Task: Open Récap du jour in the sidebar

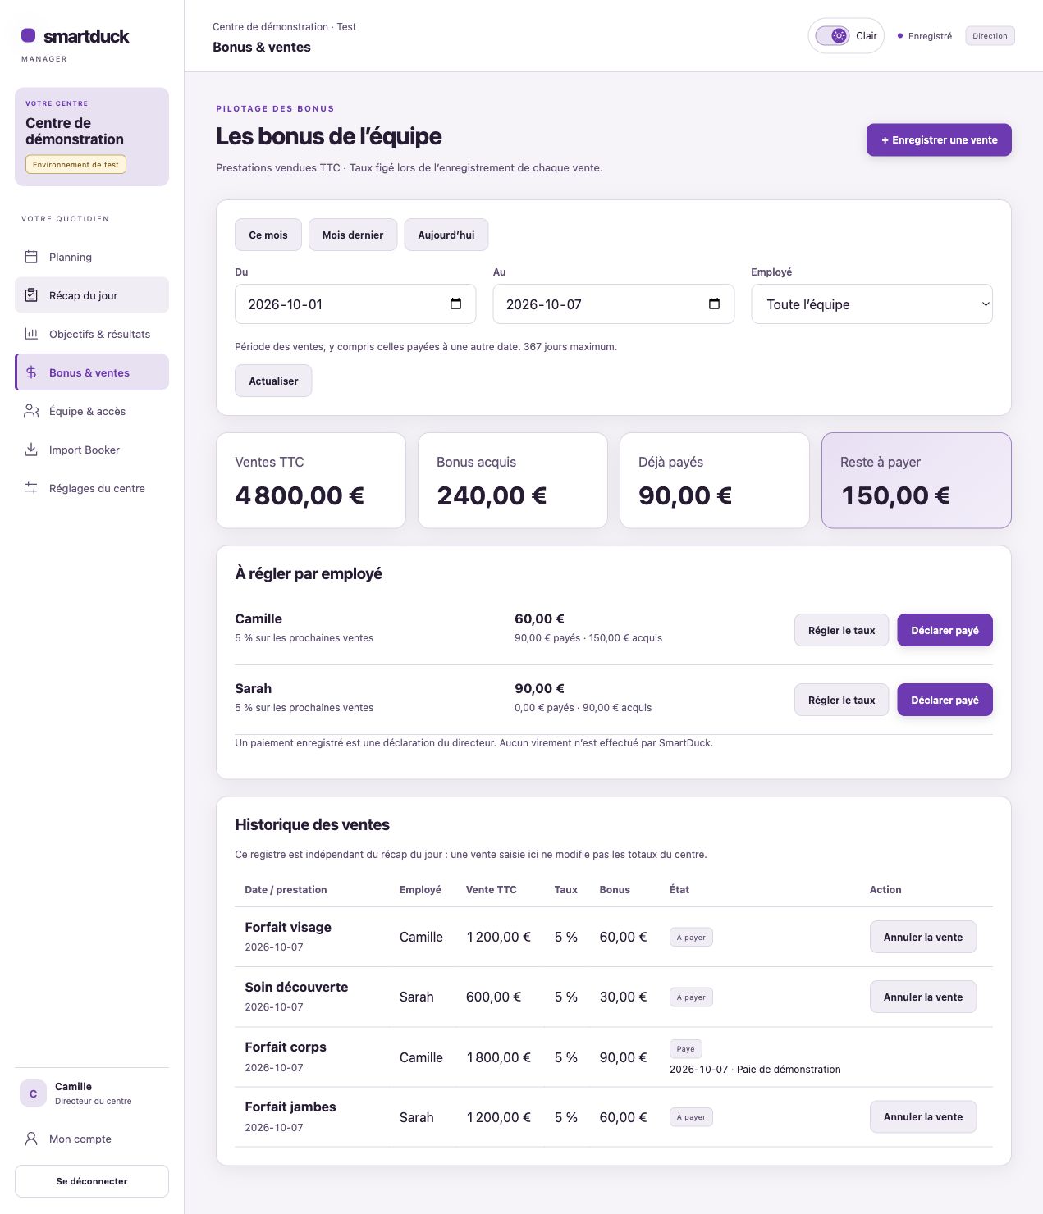Action: (92, 295)
